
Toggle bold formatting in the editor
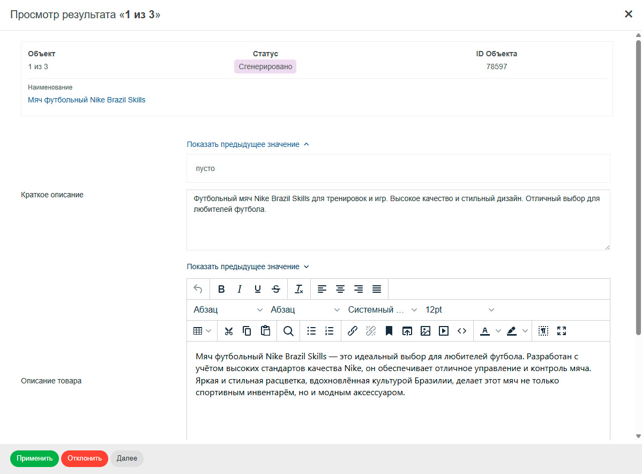(x=221, y=289)
